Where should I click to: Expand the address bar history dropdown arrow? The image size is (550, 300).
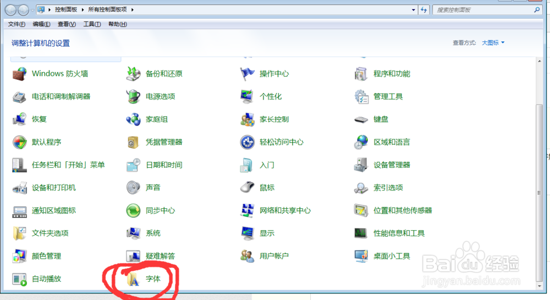(413, 10)
